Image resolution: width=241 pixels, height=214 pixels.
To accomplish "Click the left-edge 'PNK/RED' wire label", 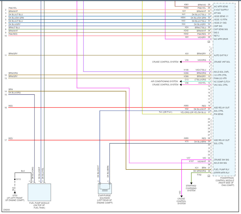I will click(13, 34).
